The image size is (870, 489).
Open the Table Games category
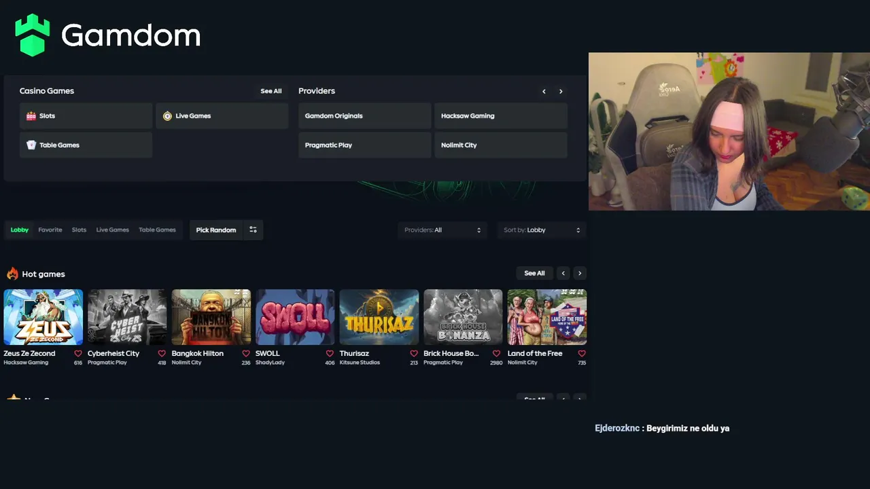86,145
